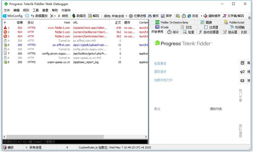
Task: Click the comment speech bubble icon
Action: click(27, 16)
